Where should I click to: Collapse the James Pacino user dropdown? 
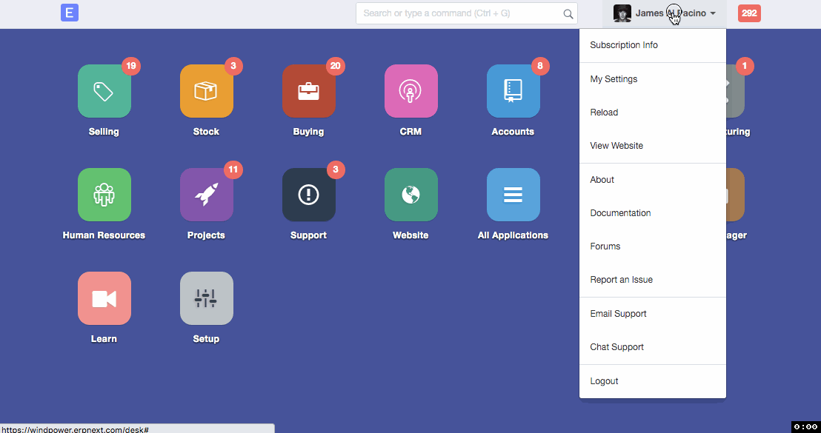665,13
